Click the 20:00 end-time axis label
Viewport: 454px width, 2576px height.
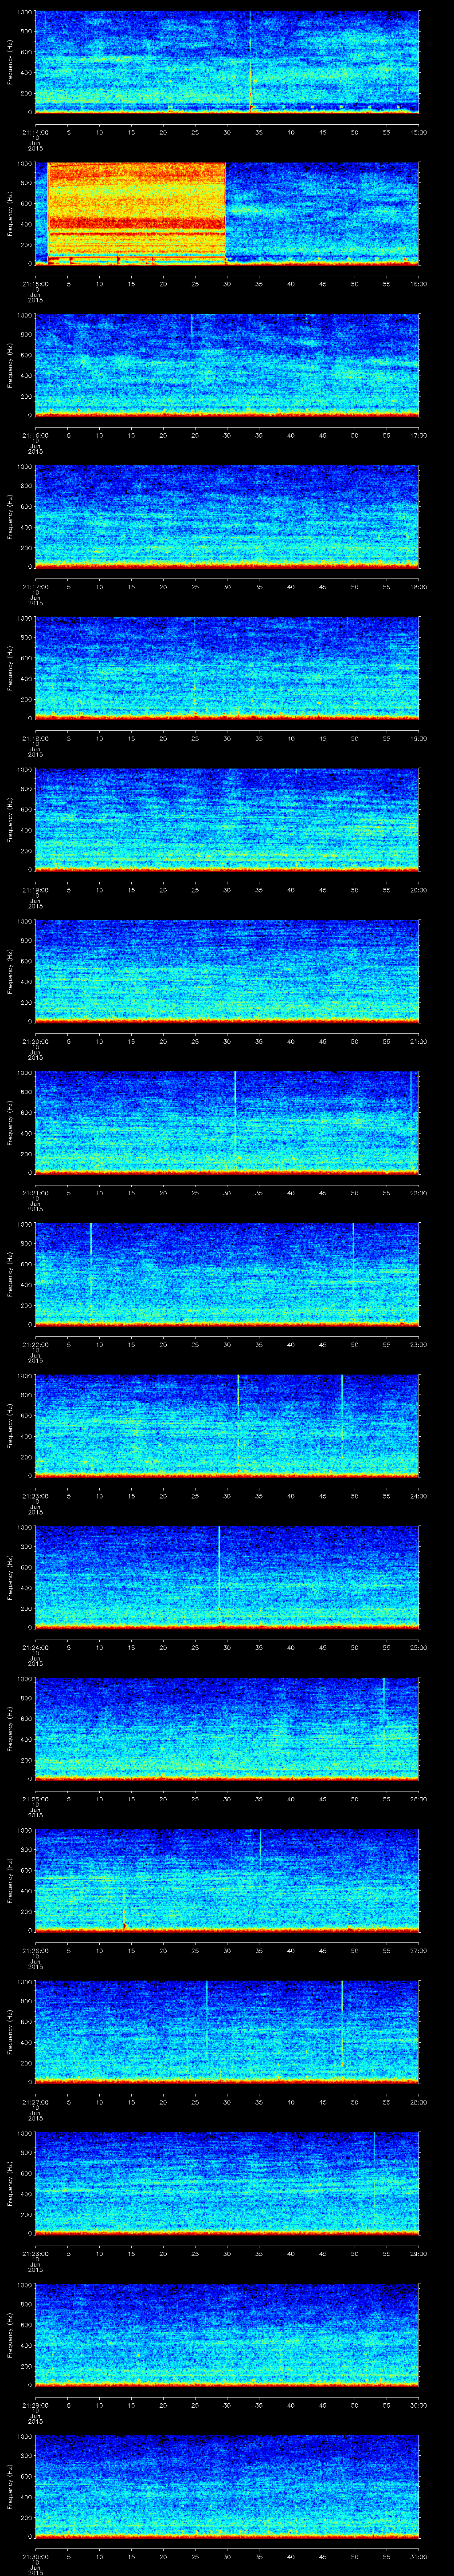click(x=419, y=890)
